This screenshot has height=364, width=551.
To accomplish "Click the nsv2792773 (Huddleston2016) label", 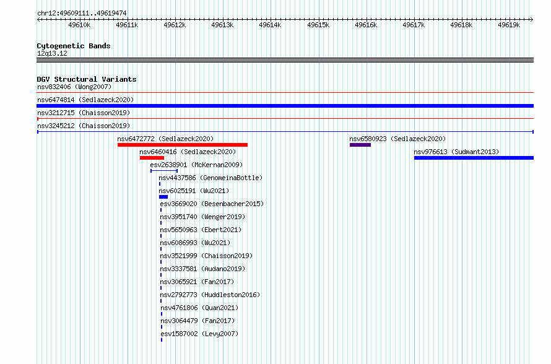I will [210, 295].
